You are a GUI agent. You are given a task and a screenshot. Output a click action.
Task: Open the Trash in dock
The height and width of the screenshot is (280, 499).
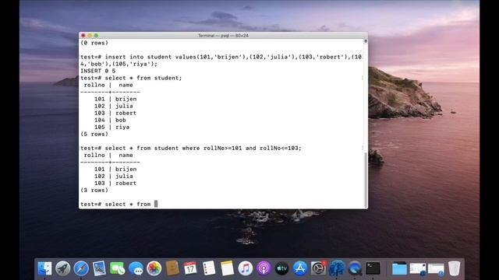point(454,268)
